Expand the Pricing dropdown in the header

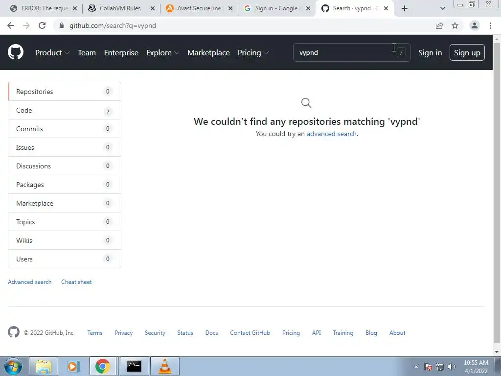pos(253,53)
